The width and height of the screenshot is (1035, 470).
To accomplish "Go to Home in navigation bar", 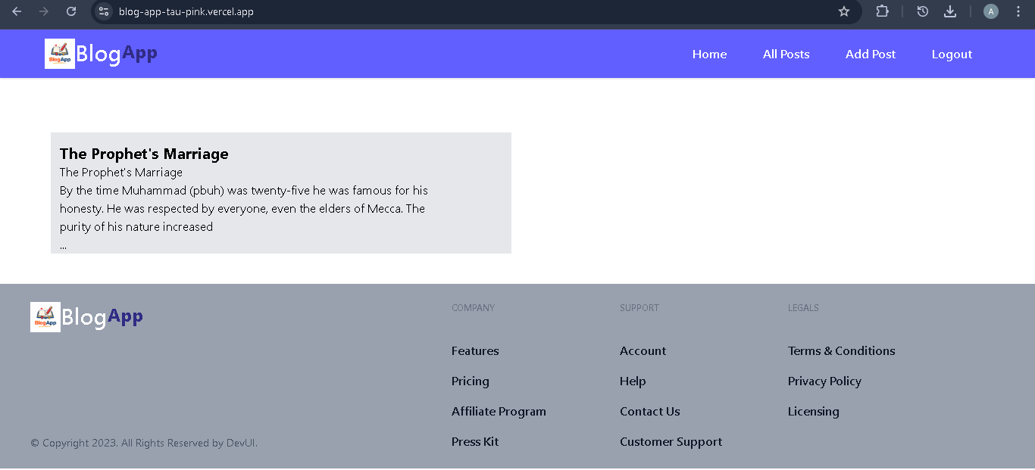I will pos(709,54).
